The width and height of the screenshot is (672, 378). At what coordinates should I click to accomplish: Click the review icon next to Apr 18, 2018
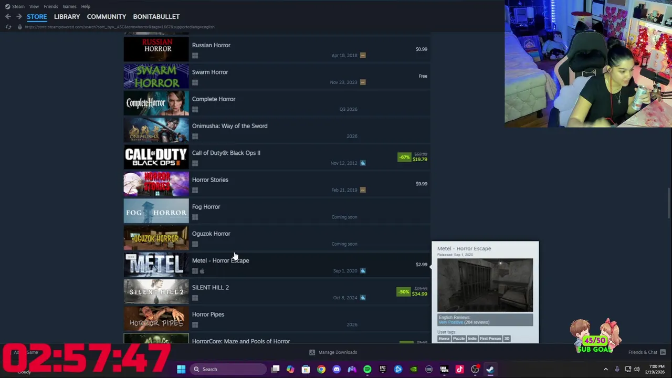tap(363, 55)
